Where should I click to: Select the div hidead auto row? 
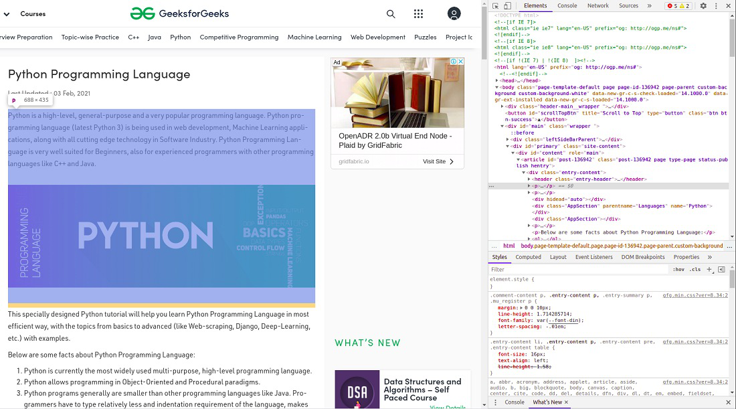click(x=569, y=199)
